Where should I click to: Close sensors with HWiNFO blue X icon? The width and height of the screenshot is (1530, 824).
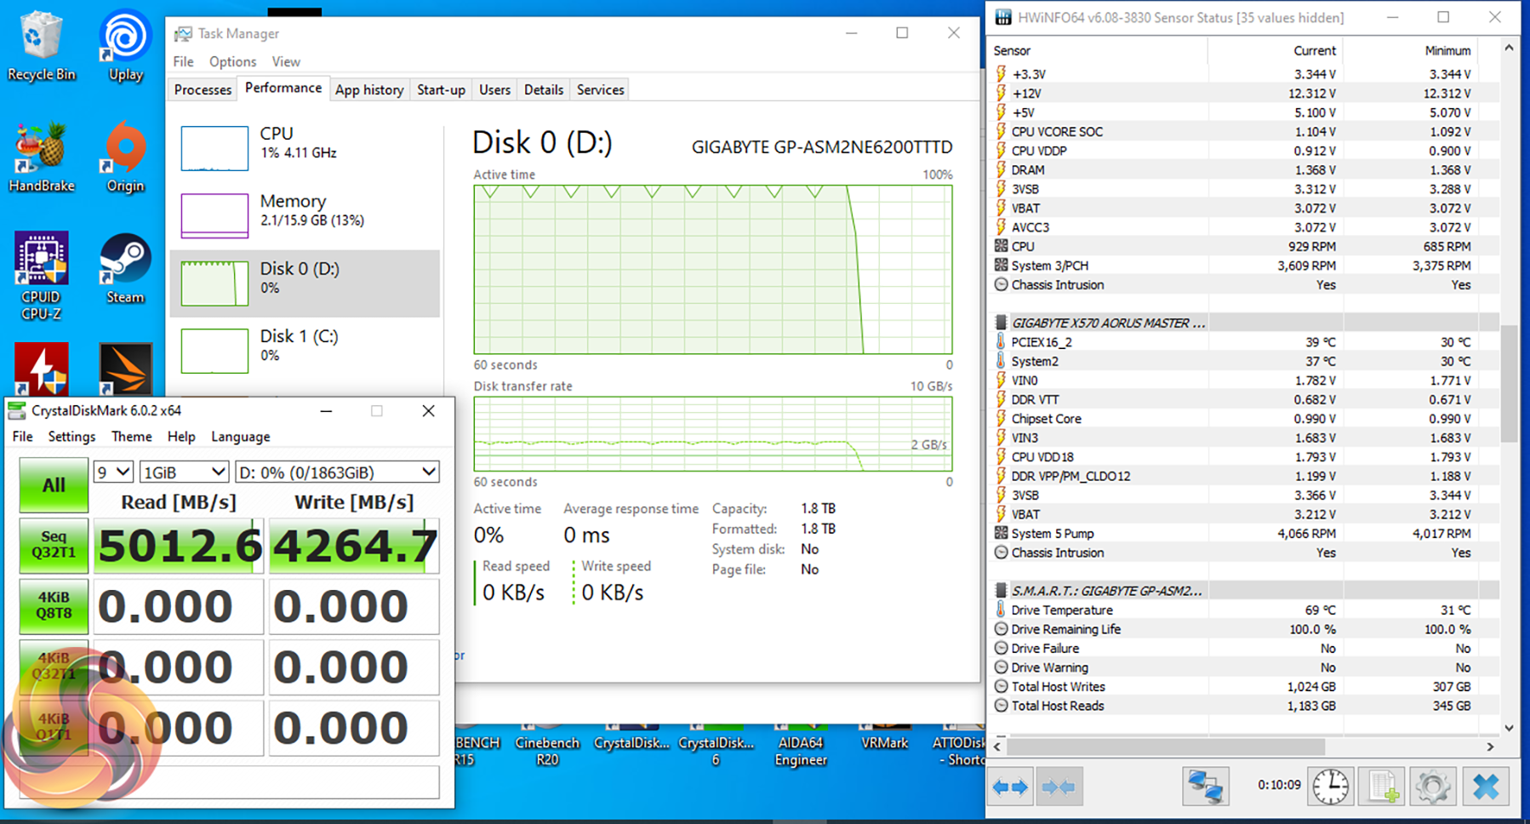pyautogui.click(x=1486, y=787)
